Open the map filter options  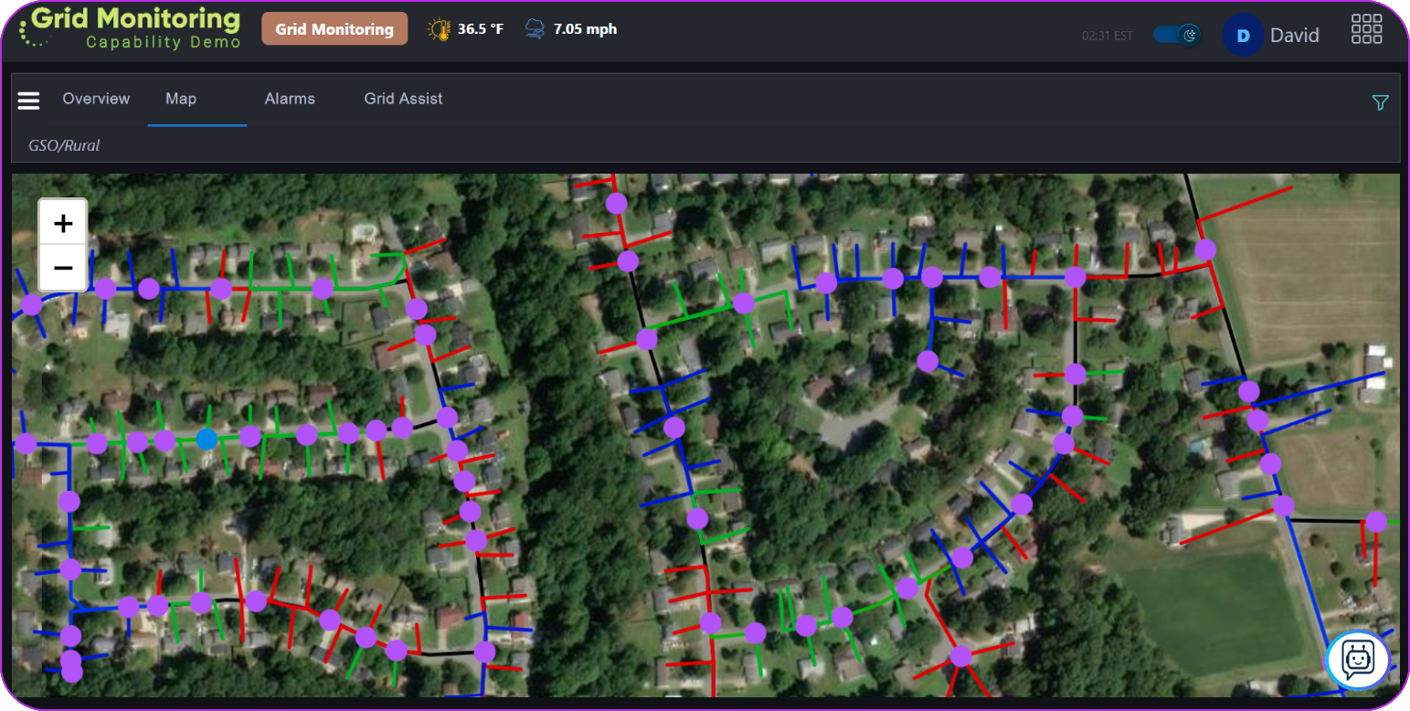tap(1379, 102)
